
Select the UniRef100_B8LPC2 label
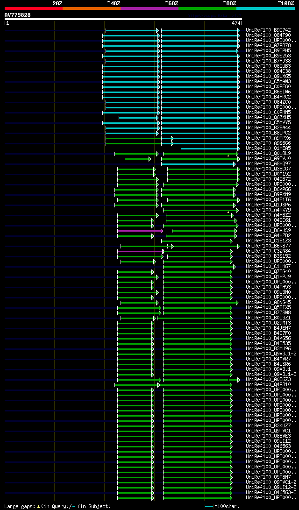click(x=269, y=133)
